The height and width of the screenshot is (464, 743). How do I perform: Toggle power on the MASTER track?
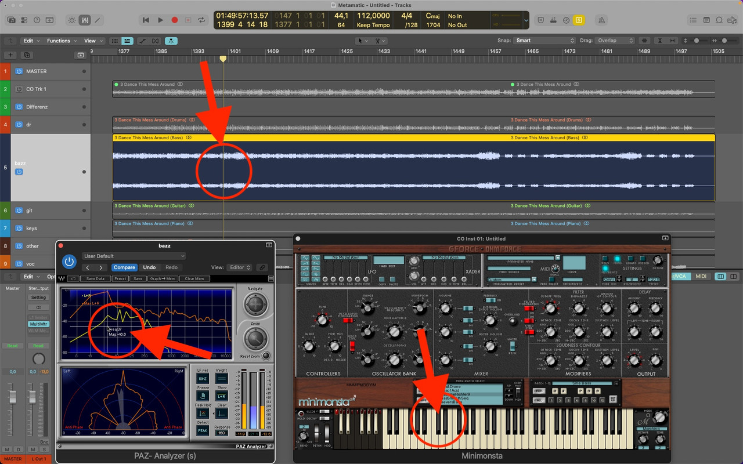tap(19, 71)
